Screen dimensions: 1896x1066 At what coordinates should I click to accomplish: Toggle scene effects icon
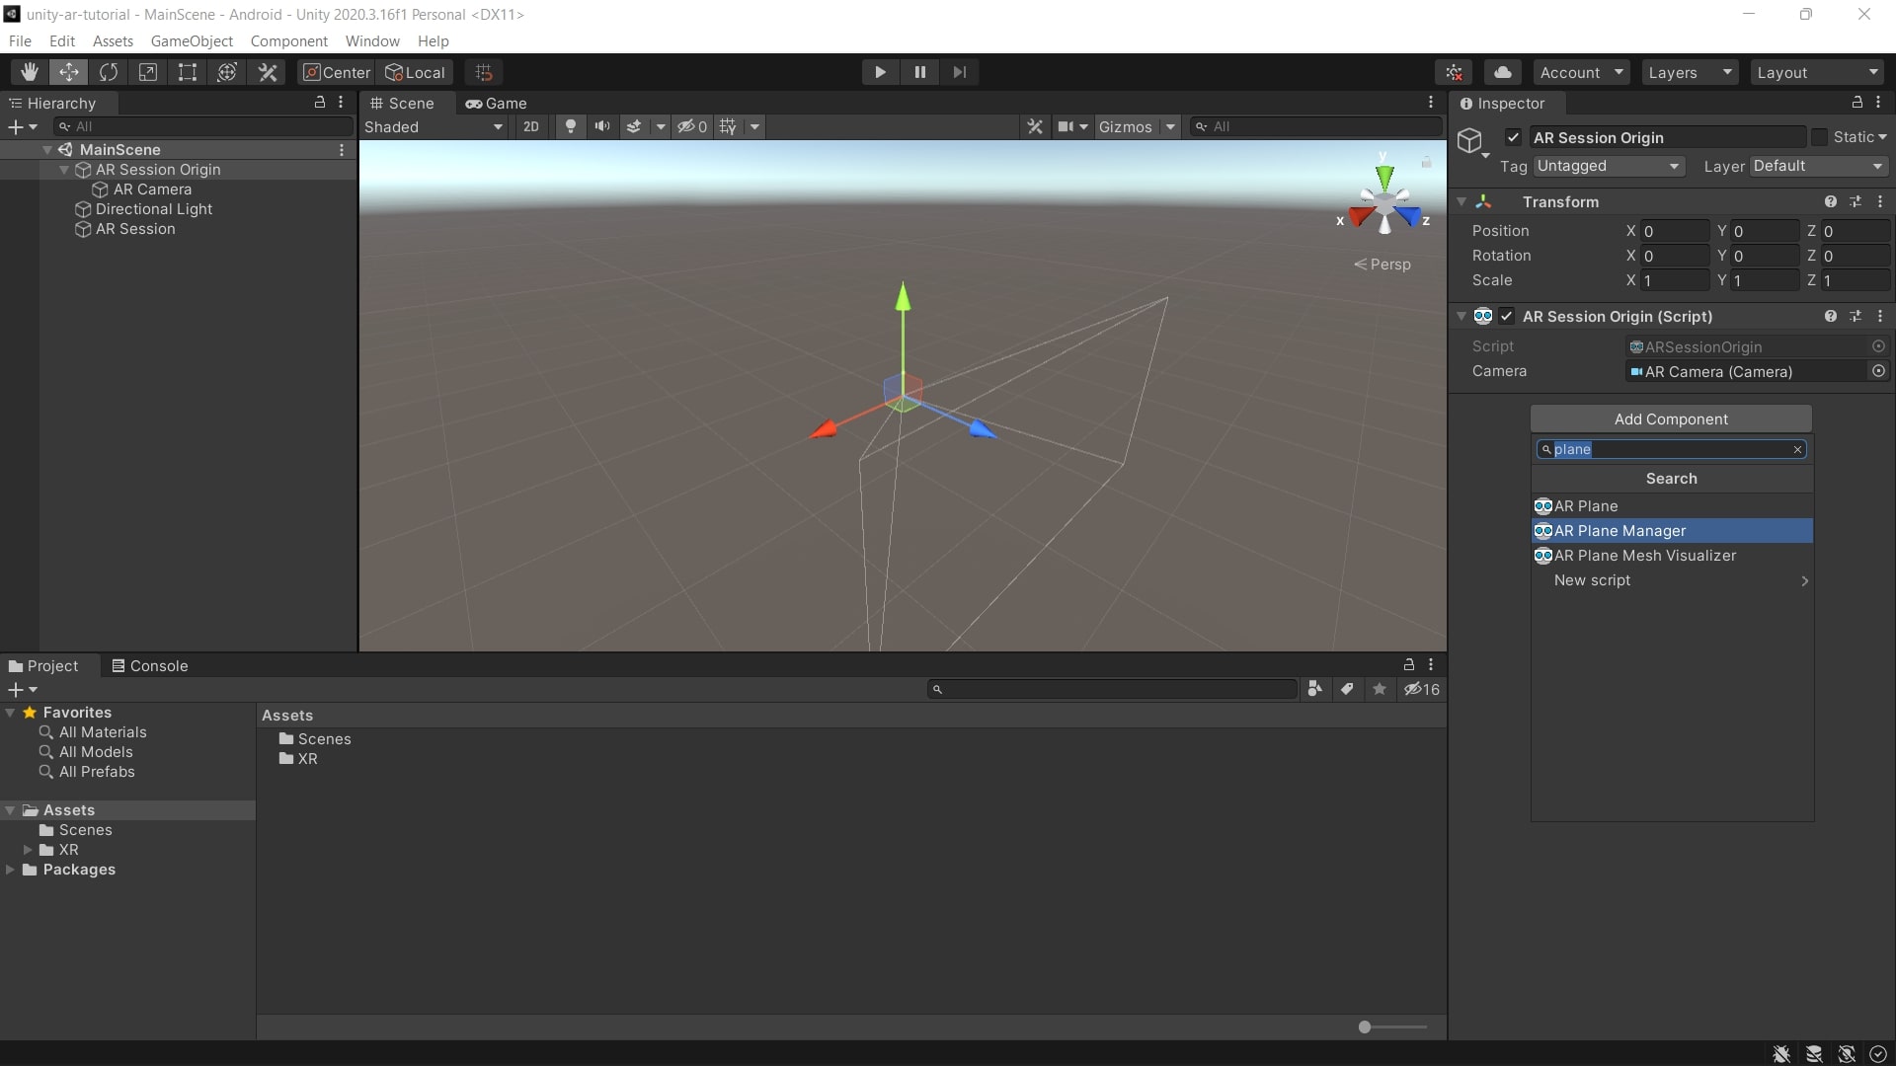coord(634,126)
